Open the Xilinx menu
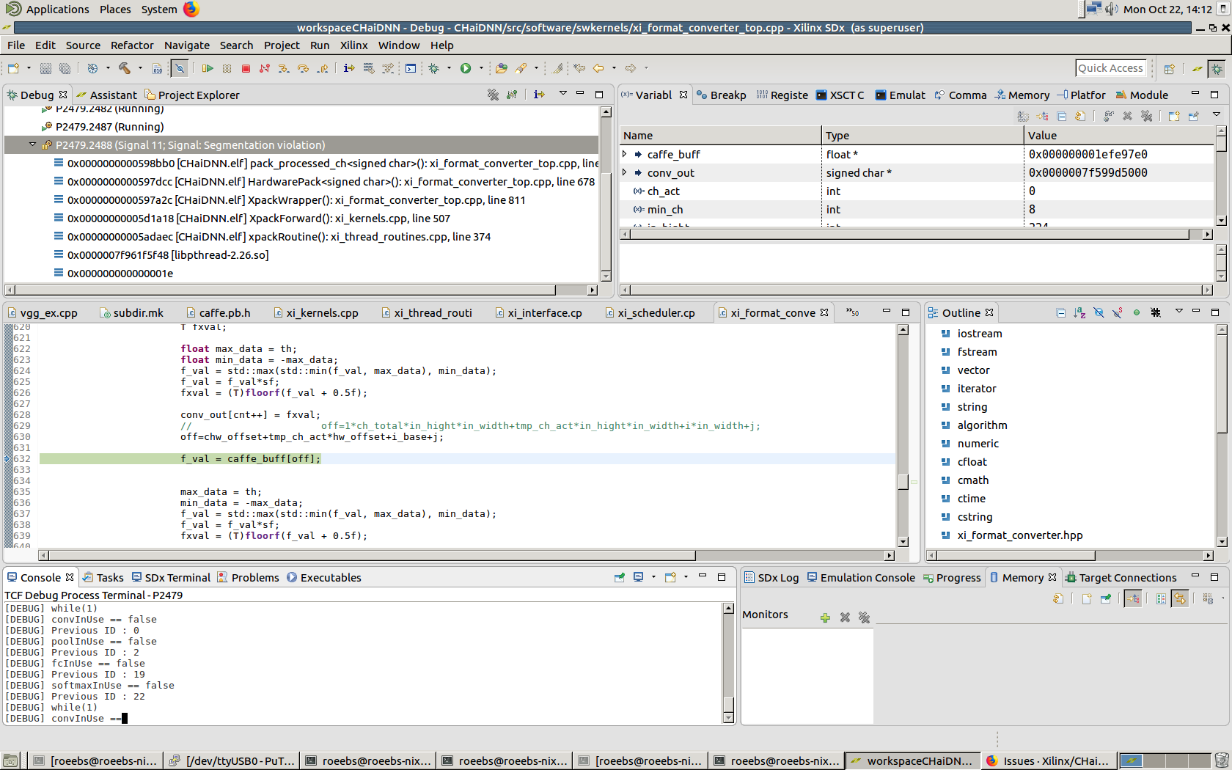 pos(353,45)
